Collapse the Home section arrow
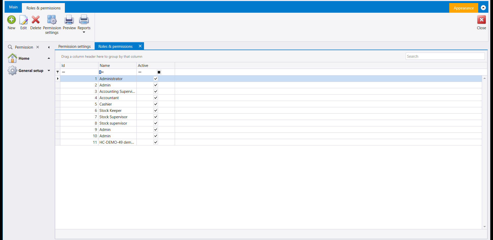Viewport: 493px width, 240px height. (x=49, y=58)
